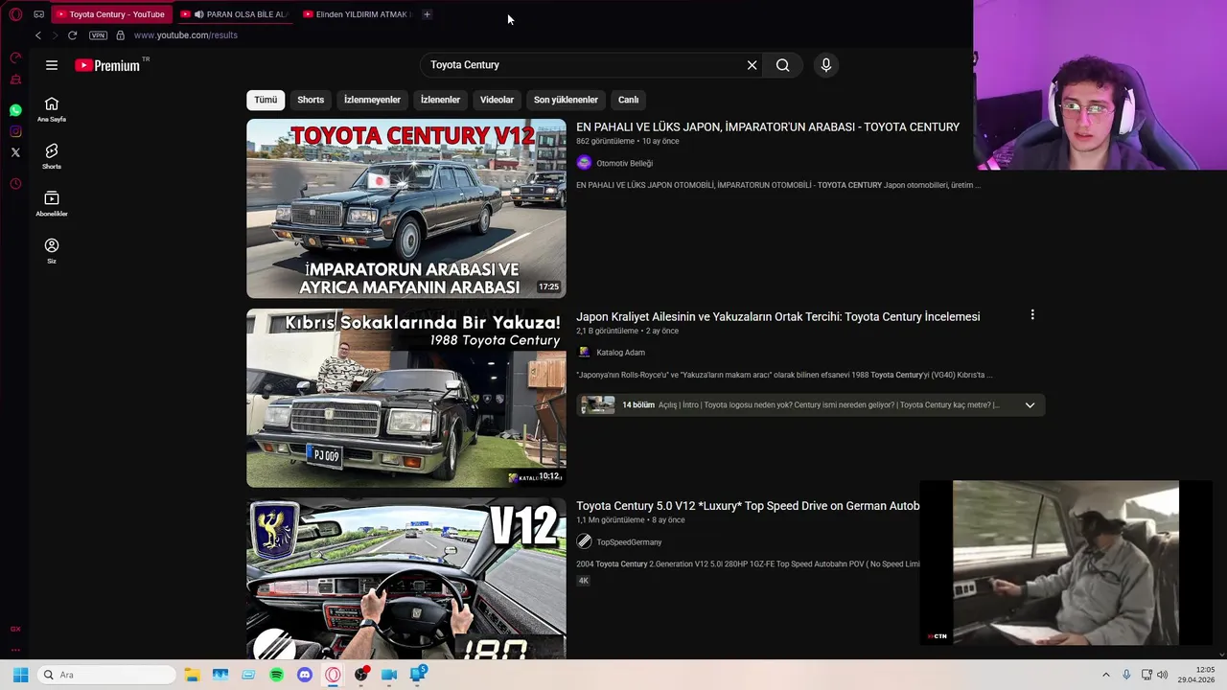The width and height of the screenshot is (1227, 690).
Task: Clear the search text with X icon
Action: pos(752,65)
